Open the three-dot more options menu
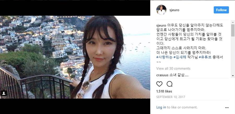This screenshot has width=235, height=114. pos(227,107)
